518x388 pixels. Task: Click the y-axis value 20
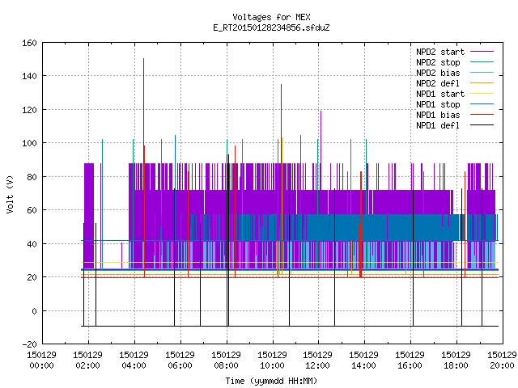click(x=32, y=277)
